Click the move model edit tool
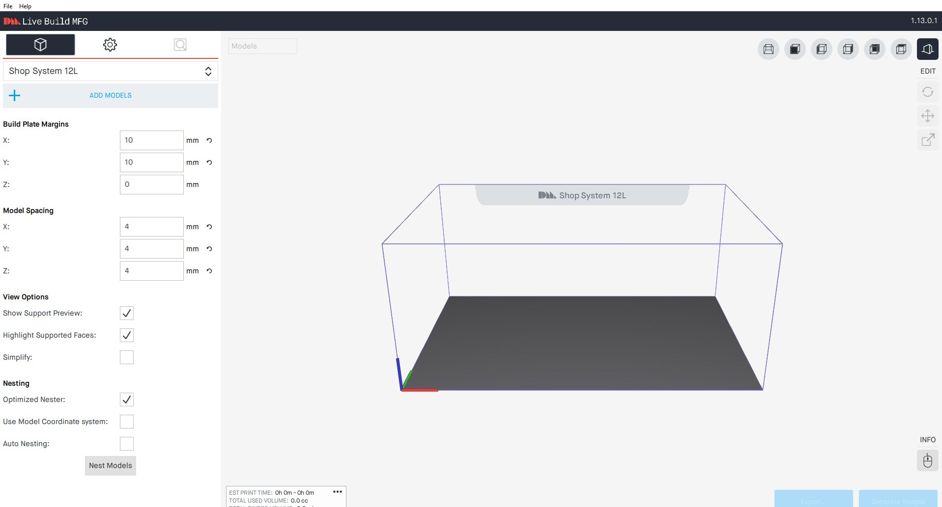Screen dimensions: 942x507 tap(928, 116)
